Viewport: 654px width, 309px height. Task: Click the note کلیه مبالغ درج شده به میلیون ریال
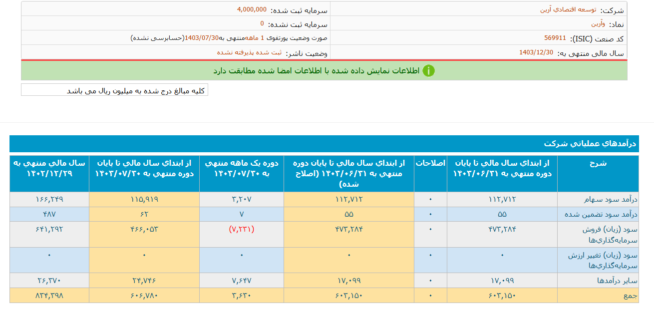(x=115, y=90)
